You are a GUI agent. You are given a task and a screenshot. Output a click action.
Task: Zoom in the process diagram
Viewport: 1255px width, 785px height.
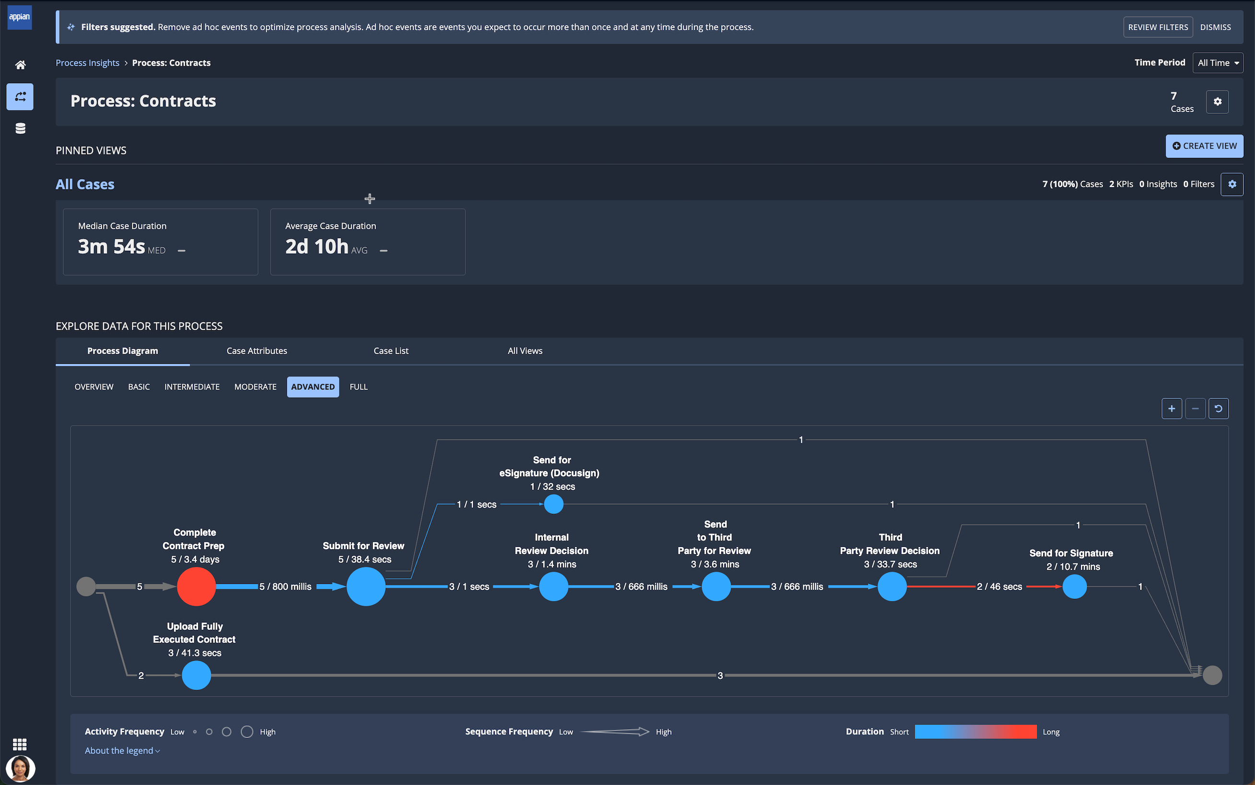point(1172,409)
